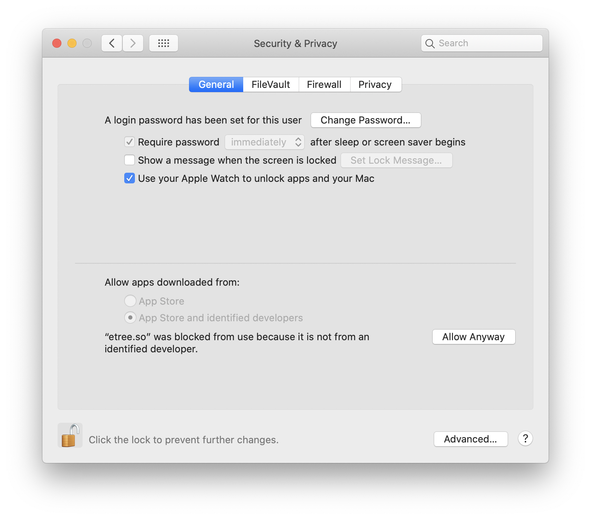Select the App Store radio option
This screenshot has width=591, height=519.
tap(130, 301)
